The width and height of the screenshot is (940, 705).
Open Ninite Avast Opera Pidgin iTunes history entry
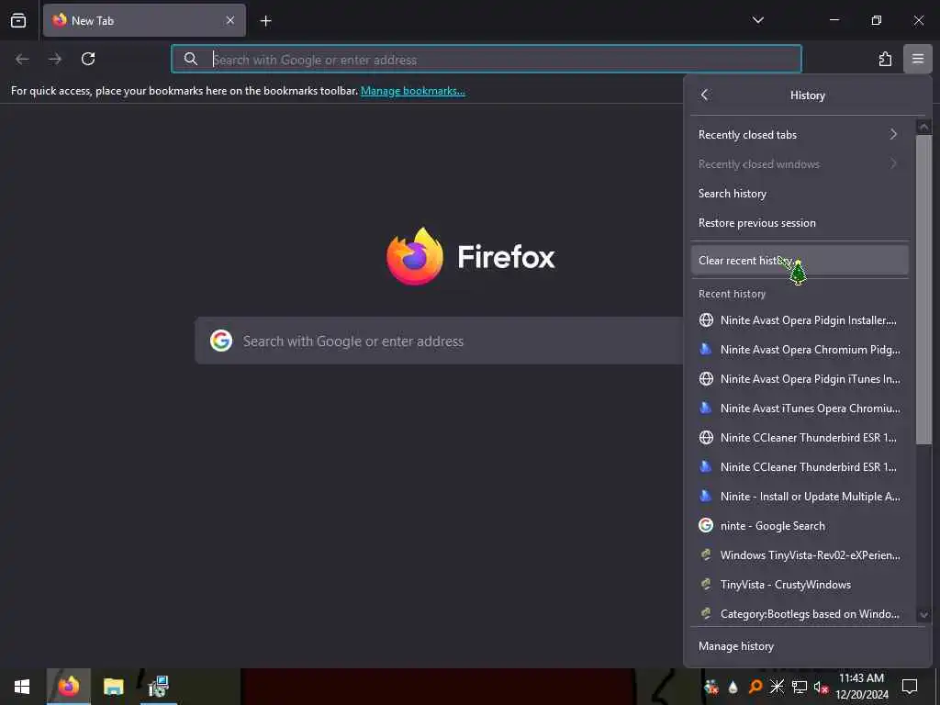[x=800, y=379]
